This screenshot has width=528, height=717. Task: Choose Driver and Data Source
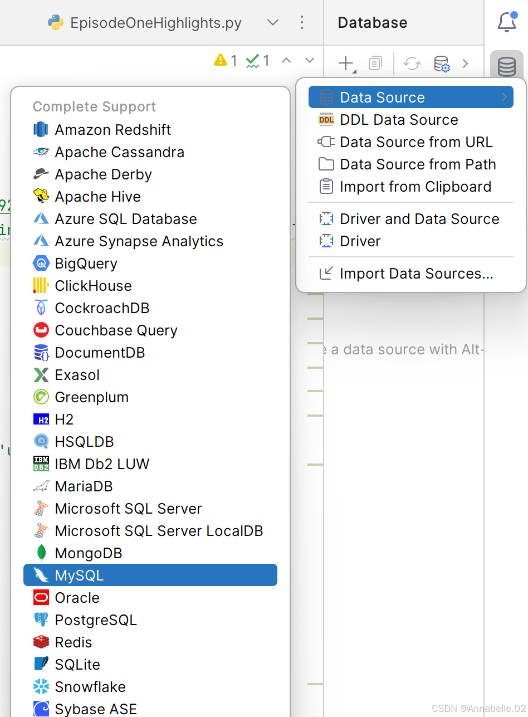click(x=411, y=219)
